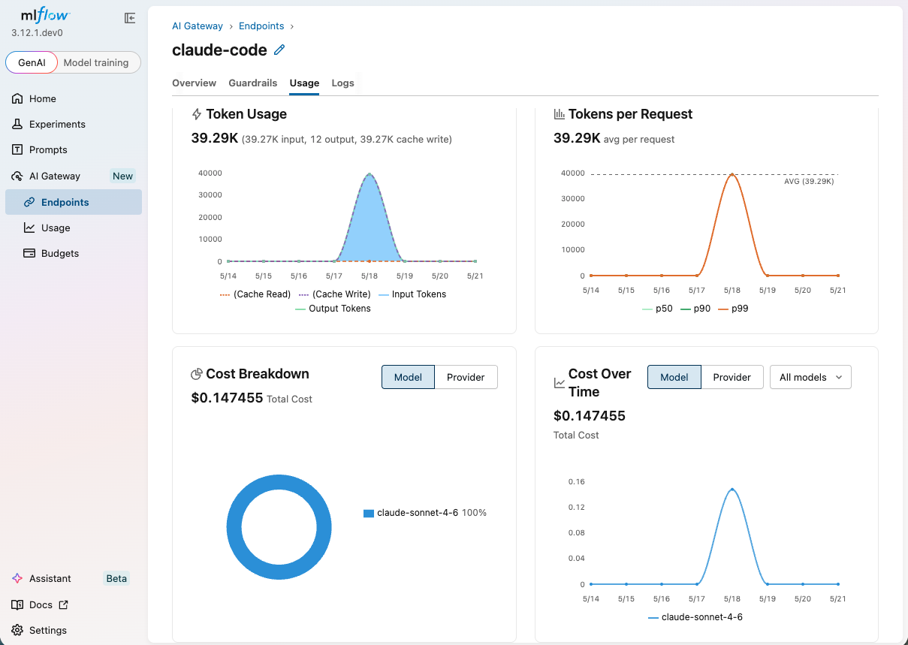Select Model in Cost Over Time
This screenshot has width=908, height=645.
point(674,377)
